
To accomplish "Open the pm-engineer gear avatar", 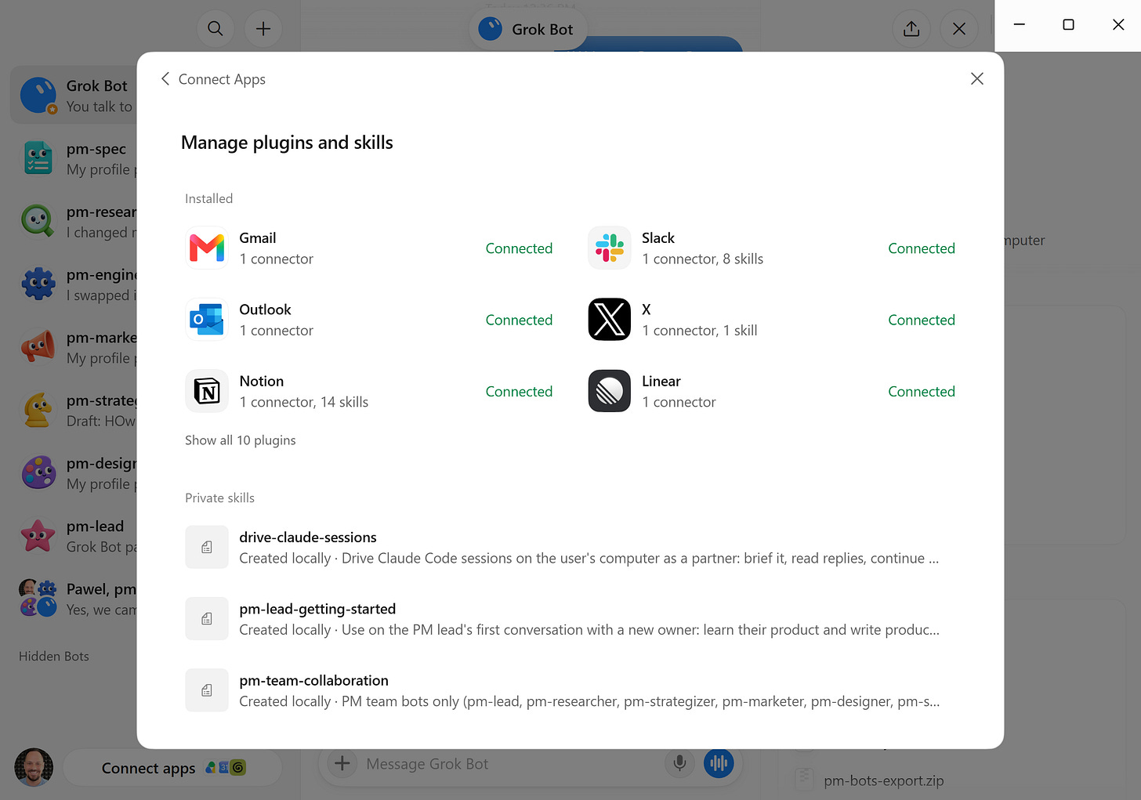I will point(38,284).
